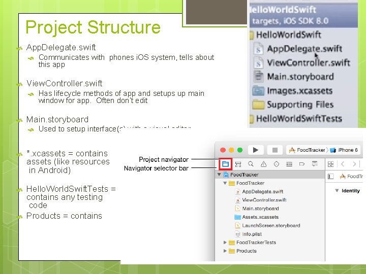Click the ViewController.swift slide bullet heading

pos(64,83)
